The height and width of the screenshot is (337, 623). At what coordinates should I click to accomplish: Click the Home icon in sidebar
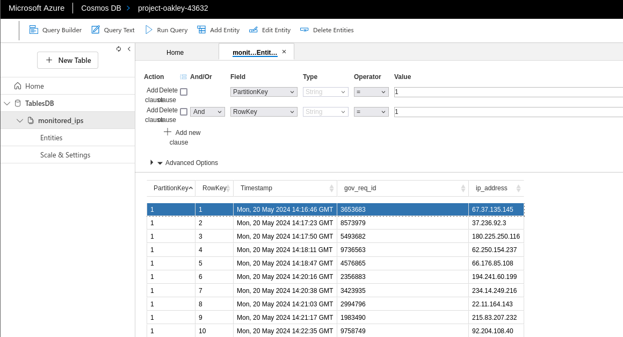[x=18, y=86]
